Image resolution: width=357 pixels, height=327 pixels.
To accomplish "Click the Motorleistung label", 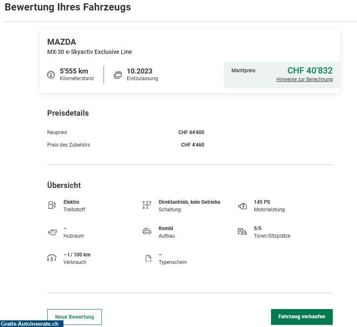I will click(269, 210).
